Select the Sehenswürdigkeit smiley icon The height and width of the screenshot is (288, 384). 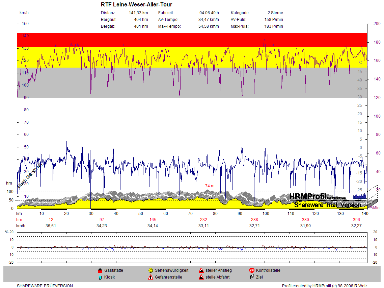150,270
